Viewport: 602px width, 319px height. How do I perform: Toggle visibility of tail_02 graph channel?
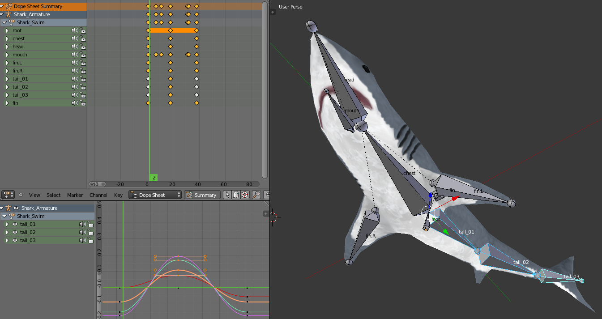pyautogui.click(x=15, y=232)
